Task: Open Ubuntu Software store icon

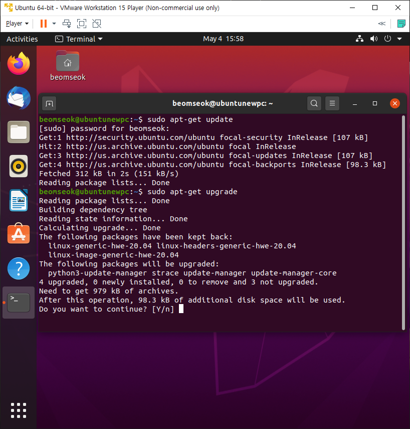Action: [x=19, y=233]
